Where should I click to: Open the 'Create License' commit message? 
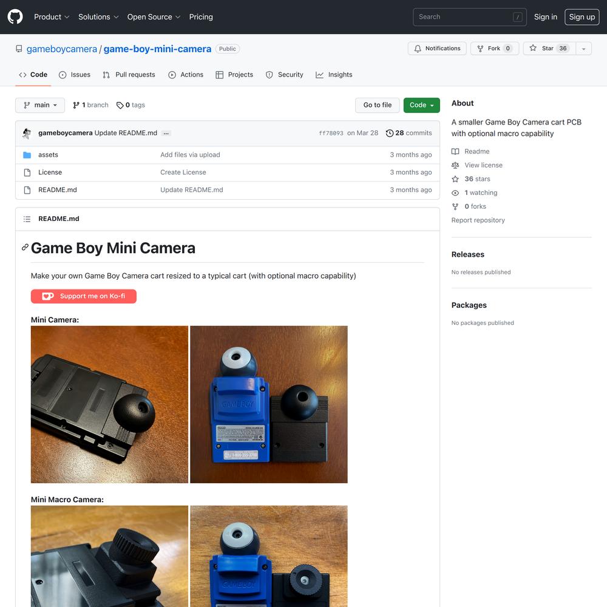(183, 172)
